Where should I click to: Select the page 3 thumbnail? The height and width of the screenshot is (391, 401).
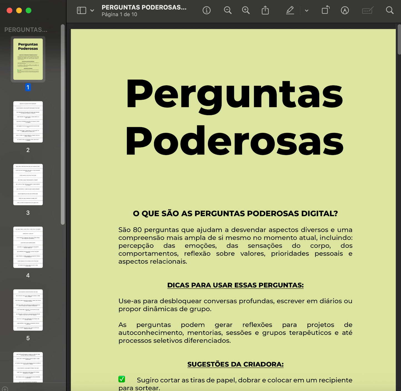28,185
